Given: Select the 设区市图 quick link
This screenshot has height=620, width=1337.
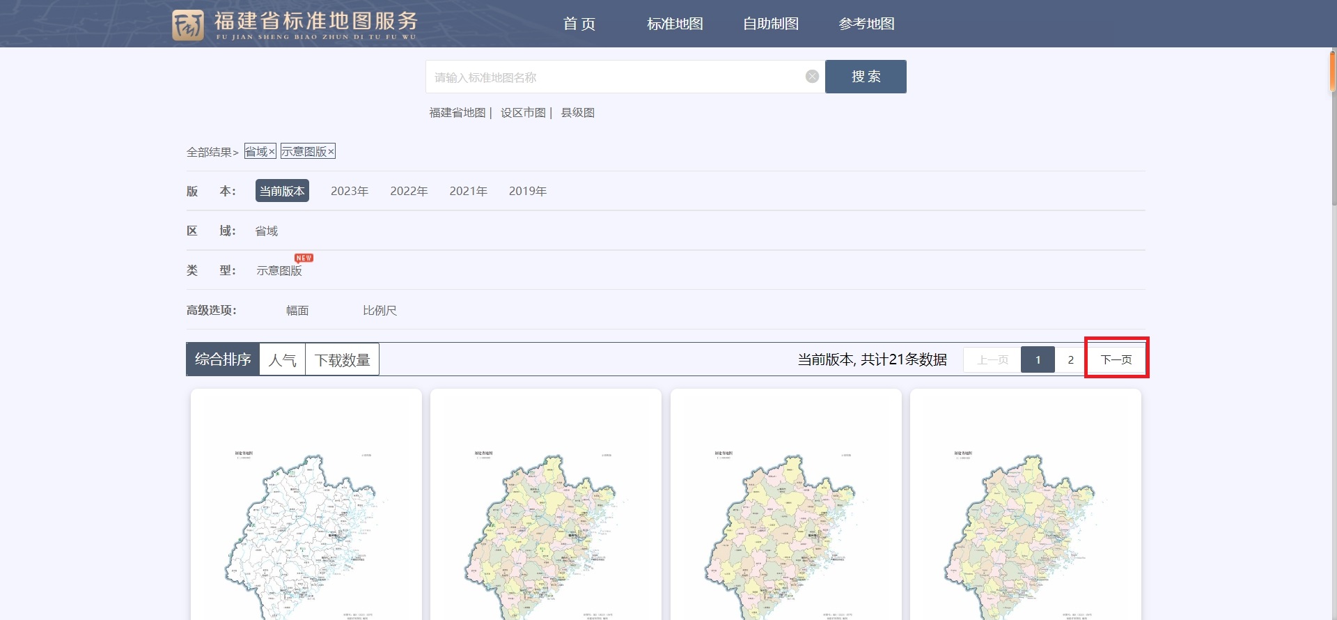Looking at the screenshot, I should (x=523, y=113).
